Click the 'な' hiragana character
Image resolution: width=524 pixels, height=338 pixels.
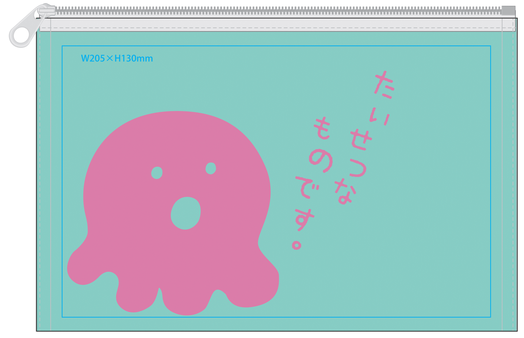point(344,192)
